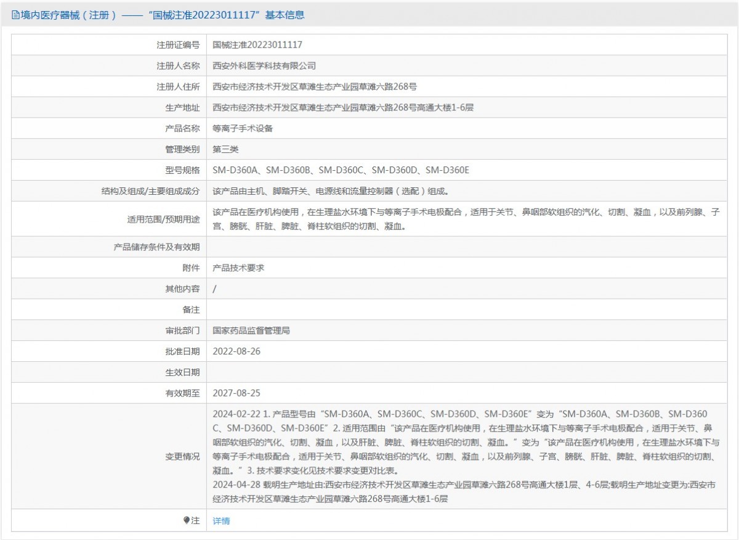Select the product name 等离子手术设备
Image resolution: width=739 pixels, height=540 pixels.
point(243,129)
